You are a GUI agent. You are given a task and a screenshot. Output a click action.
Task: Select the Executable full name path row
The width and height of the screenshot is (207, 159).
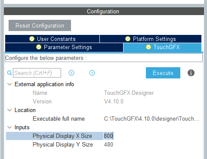tap(103, 119)
